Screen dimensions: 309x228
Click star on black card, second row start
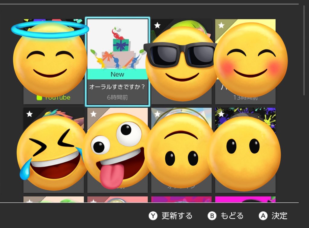click(30, 114)
